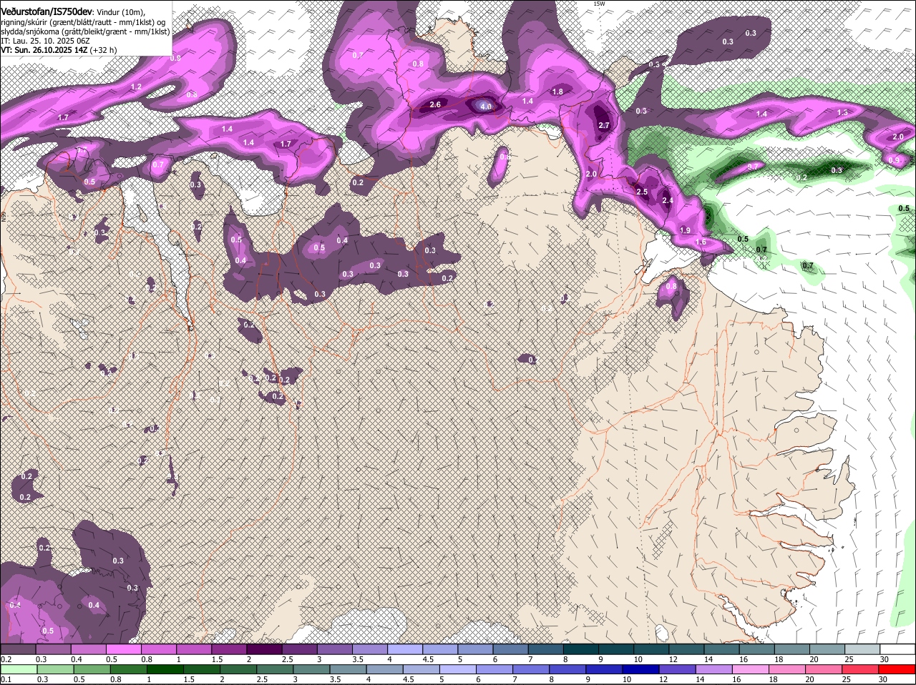This screenshot has width=916, height=685.
Task: Click the 2.4 precipitation value label
Action: click(668, 200)
